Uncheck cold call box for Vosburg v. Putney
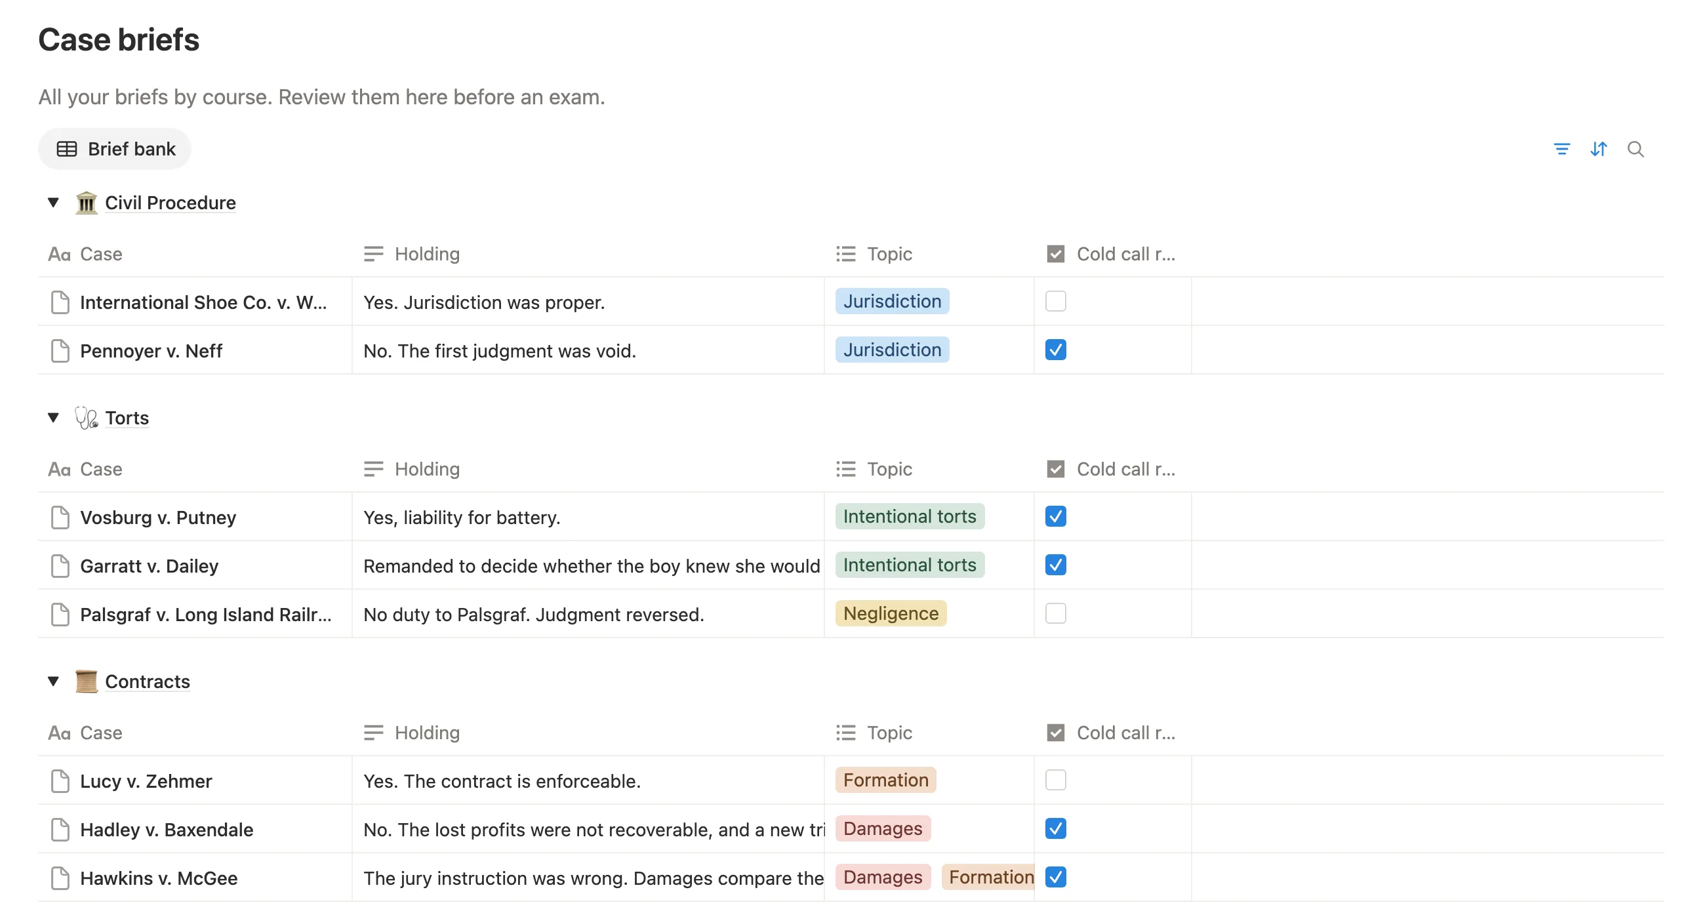Screen dimensions: 1692x915 coord(1055,517)
